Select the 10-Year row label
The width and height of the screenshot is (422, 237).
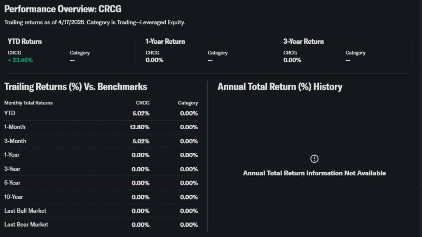(14, 197)
